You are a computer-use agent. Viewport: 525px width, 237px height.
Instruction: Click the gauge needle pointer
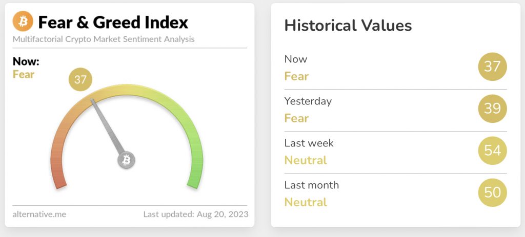tap(107, 126)
